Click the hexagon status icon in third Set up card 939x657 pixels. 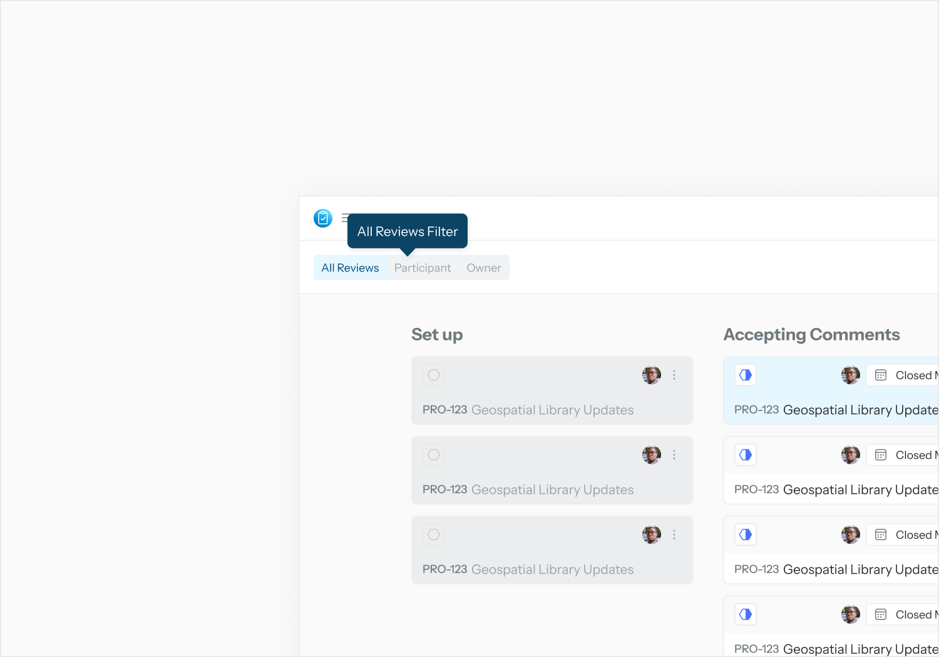tap(434, 535)
